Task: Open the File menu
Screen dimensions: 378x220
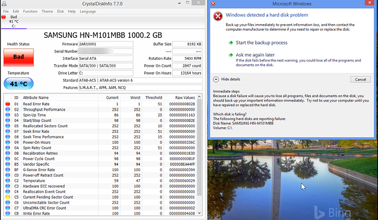Action: tap(6, 12)
